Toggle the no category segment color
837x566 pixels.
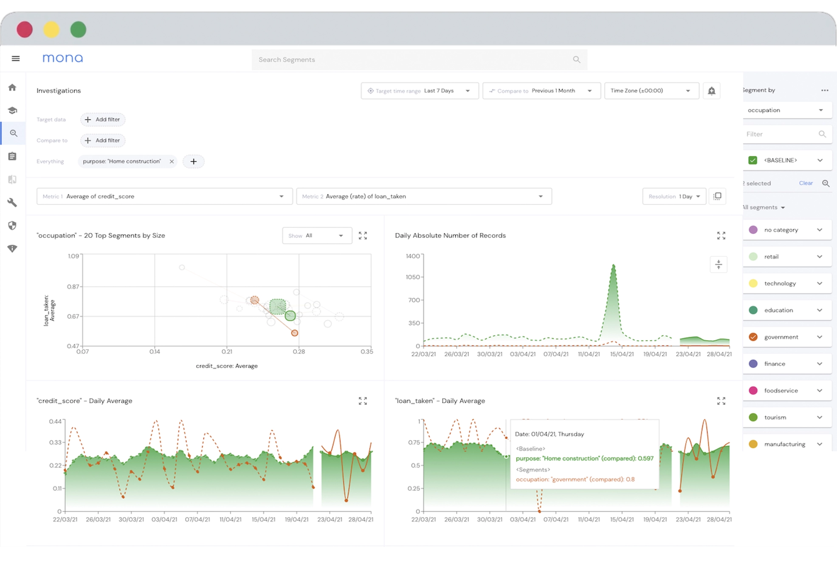tap(753, 230)
